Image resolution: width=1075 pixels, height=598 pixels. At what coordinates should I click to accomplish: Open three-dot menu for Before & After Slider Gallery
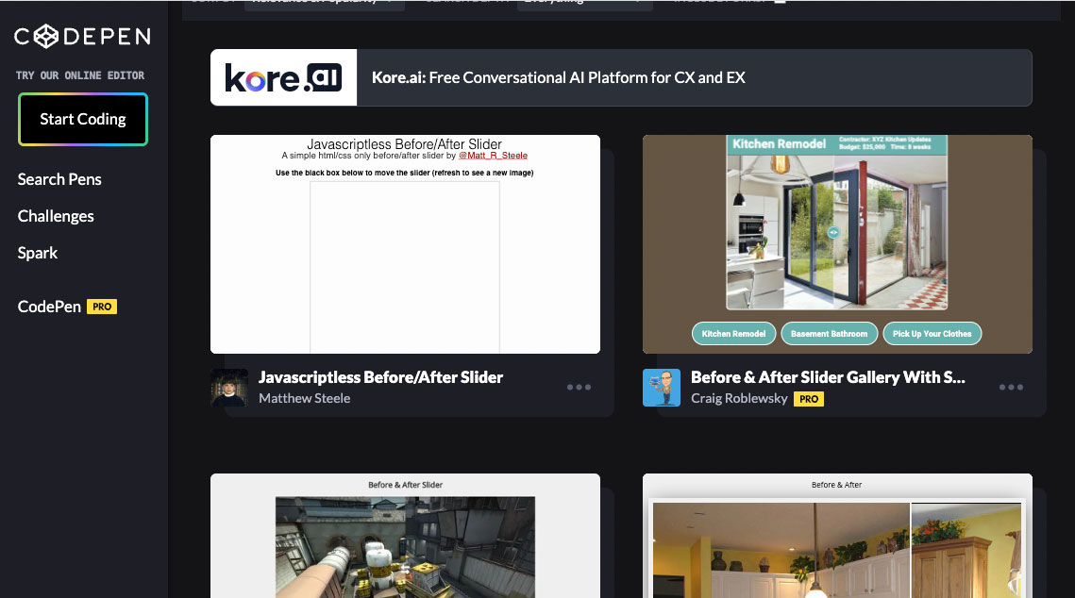tap(1011, 388)
